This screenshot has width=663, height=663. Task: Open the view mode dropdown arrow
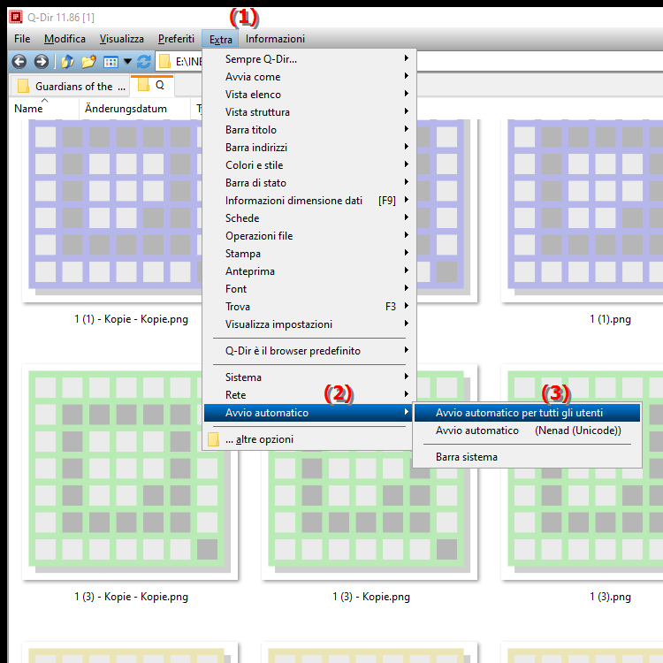[x=127, y=62]
